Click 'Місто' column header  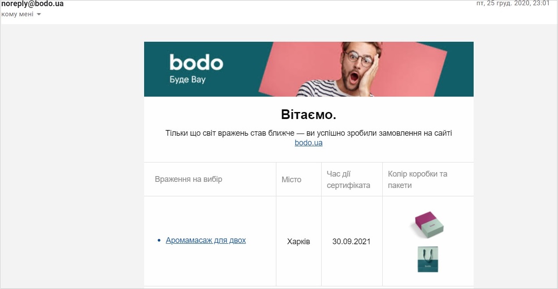291,179
